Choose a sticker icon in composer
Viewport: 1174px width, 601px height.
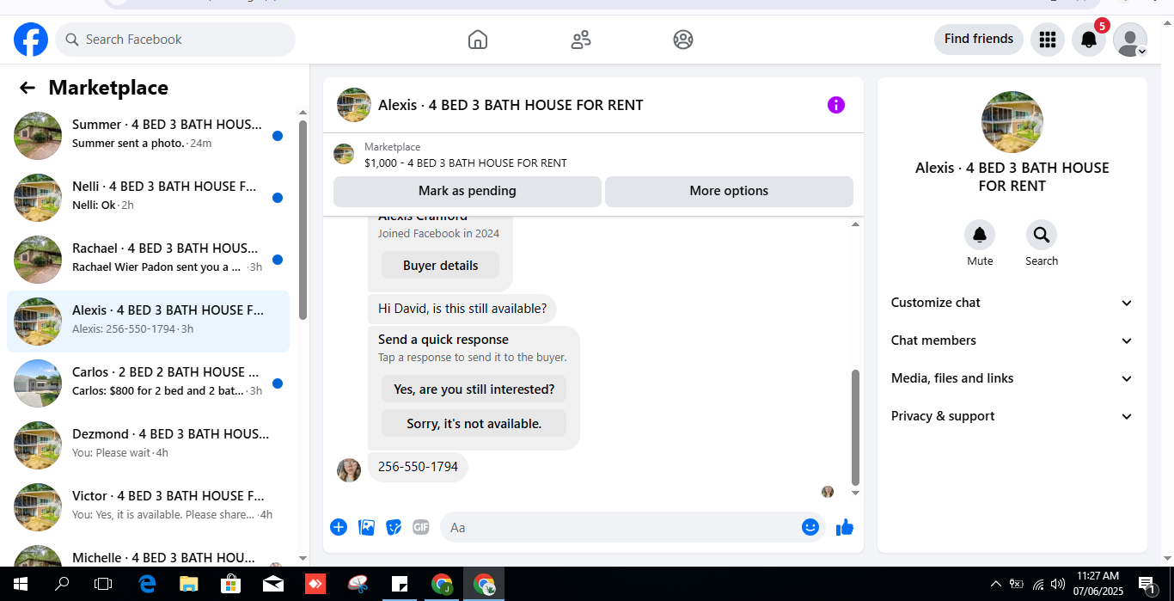pyautogui.click(x=394, y=527)
